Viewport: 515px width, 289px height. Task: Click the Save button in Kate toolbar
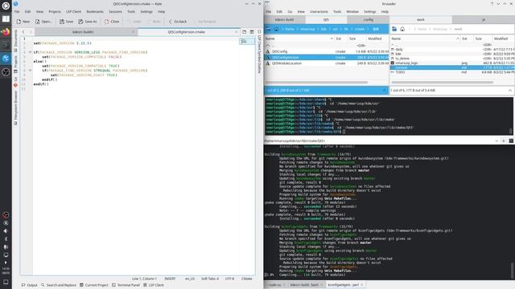click(66, 22)
